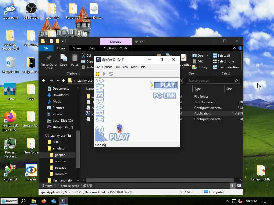This screenshot has width=274, height=205.
Task: Select Downloads in the navigation pane
Action: (60, 95)
